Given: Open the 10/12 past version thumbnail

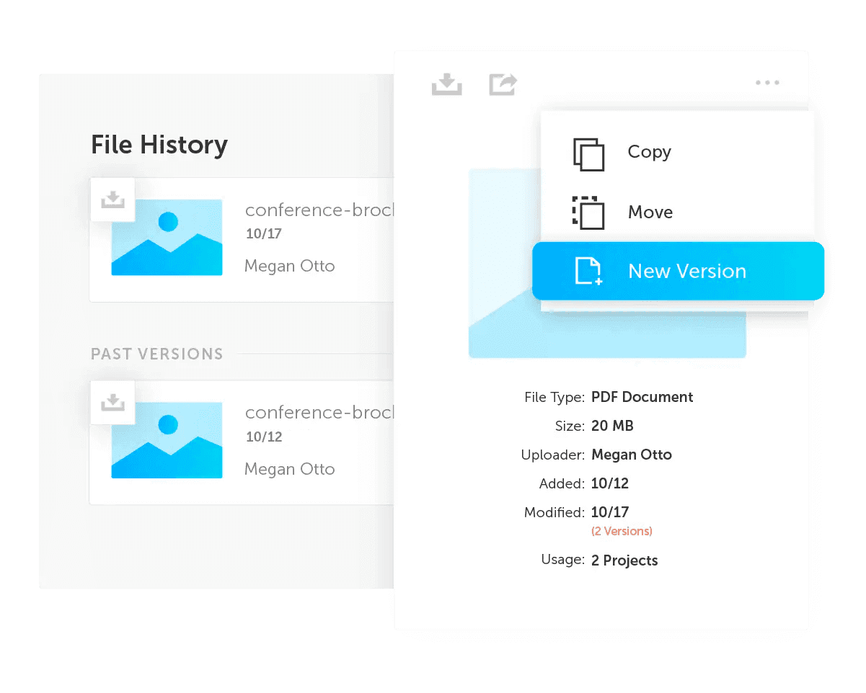Looking at the screenshot, I should pos(167,440).
